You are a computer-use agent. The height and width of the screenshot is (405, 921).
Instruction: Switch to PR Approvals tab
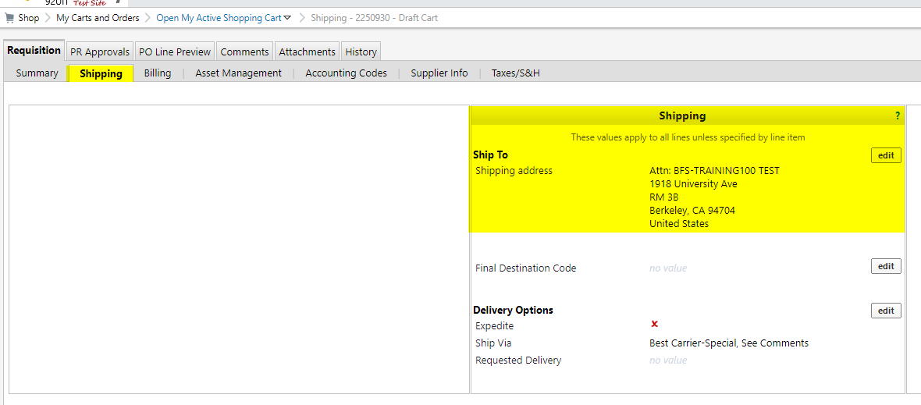100,52
